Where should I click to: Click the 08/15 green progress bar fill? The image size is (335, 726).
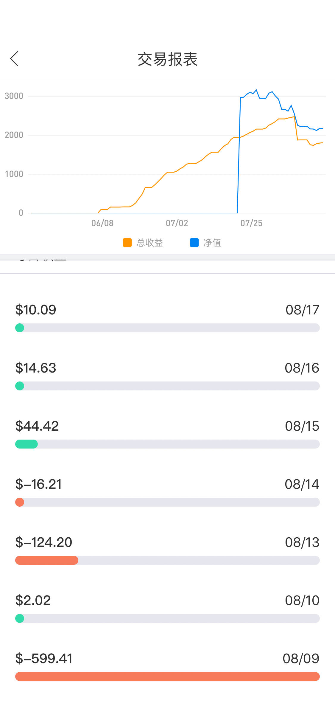tap(27, 444)
